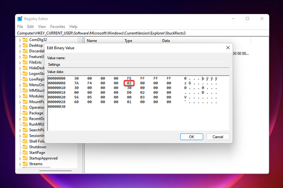Select the Shutdown key label
This screenshot has height=188, width=283.
click(38, 147)
